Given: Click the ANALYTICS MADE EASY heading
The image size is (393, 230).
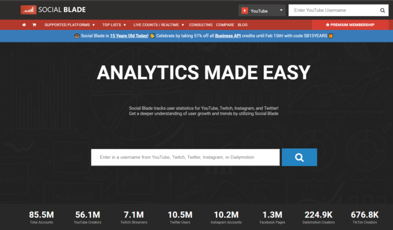Looking at the screenshot, I should click(x=203, y=73).
